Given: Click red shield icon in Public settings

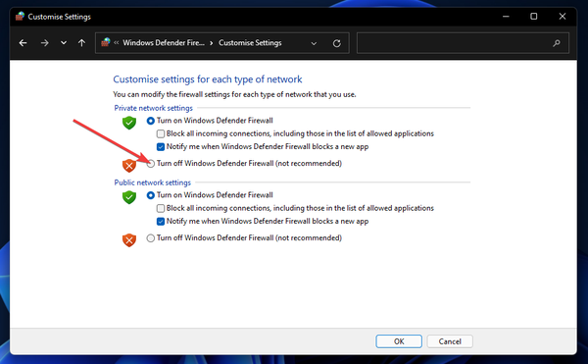Looking at the screenshot, I should click(x=129, y=240).
